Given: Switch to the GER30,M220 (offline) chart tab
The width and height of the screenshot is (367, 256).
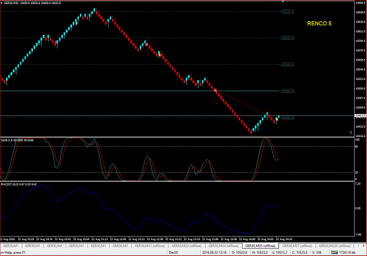Looking at the screenshot, I should [335, 246].
